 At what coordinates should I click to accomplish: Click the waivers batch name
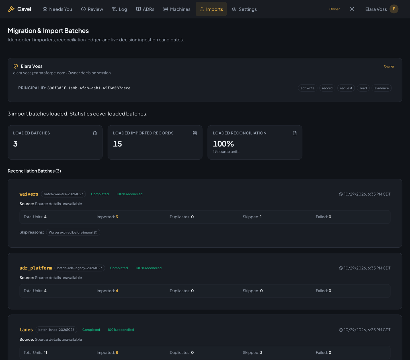[29, 194]
